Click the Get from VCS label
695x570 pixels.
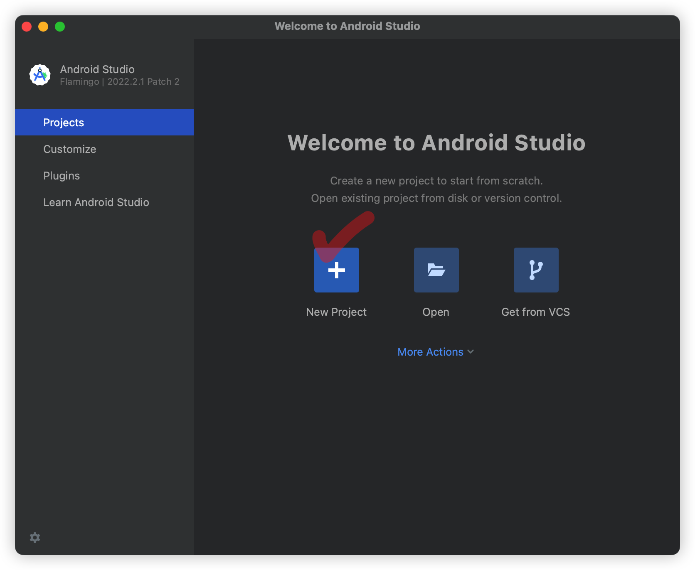[x=535, y=312]
